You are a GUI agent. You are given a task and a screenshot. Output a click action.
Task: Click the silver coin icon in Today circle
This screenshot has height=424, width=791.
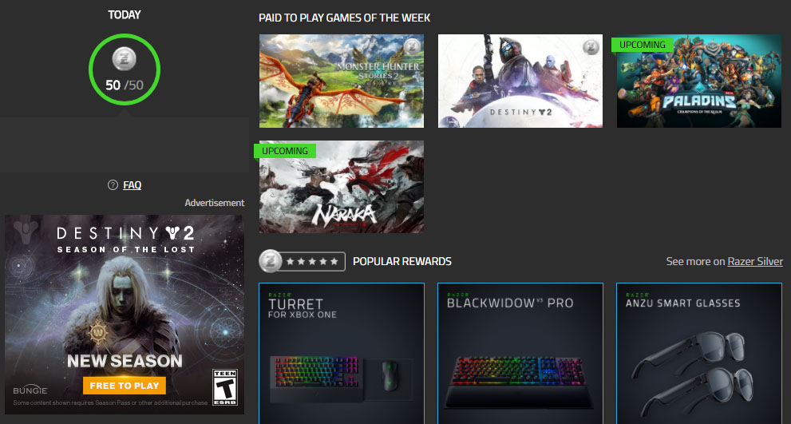(124, 60)
